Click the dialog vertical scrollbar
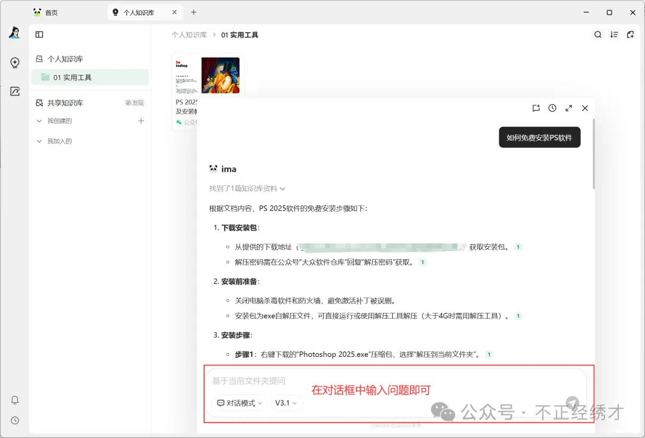Image resolution: width=645 pixels, height=438 pixels. click(x=594, y=154)
